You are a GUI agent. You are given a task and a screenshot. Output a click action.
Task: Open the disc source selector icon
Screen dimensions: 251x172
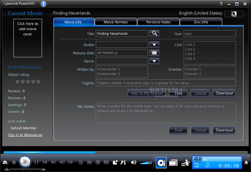click(x=5, y=163)
